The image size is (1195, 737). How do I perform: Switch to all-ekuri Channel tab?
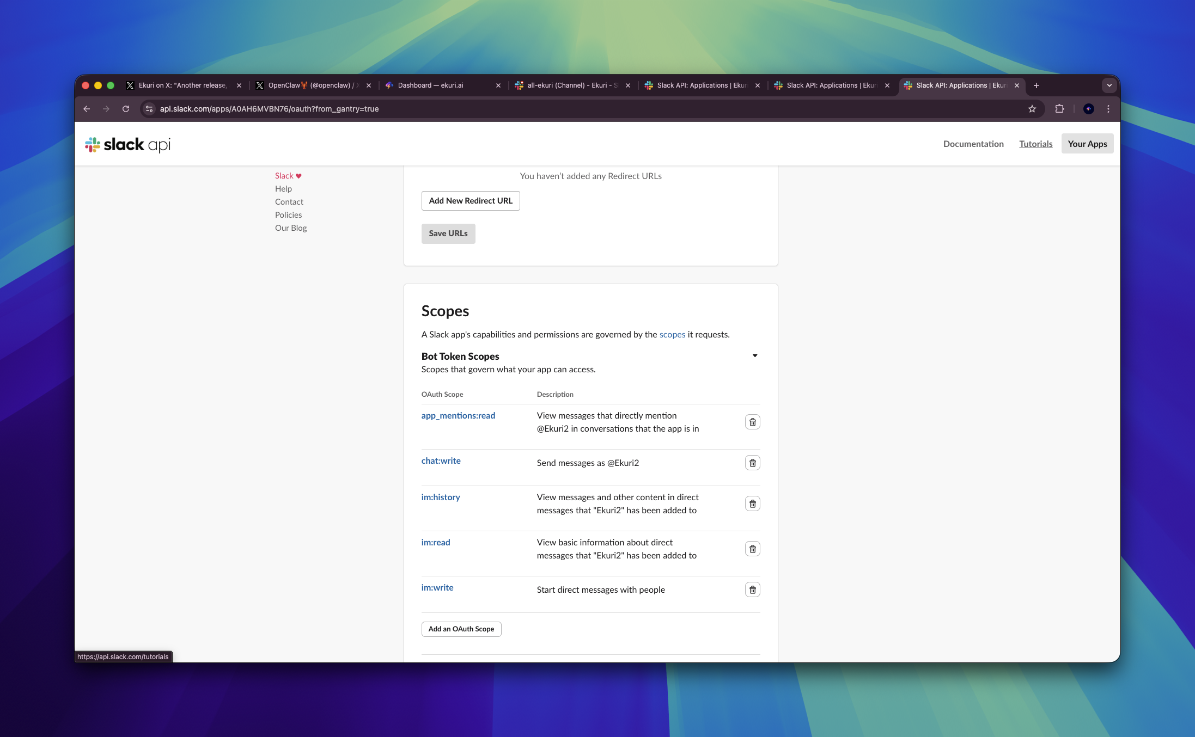[571, 85]
